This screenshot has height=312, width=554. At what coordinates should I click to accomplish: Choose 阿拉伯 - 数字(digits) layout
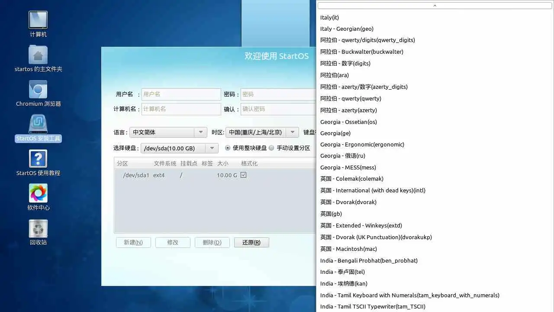click(435, 63)
